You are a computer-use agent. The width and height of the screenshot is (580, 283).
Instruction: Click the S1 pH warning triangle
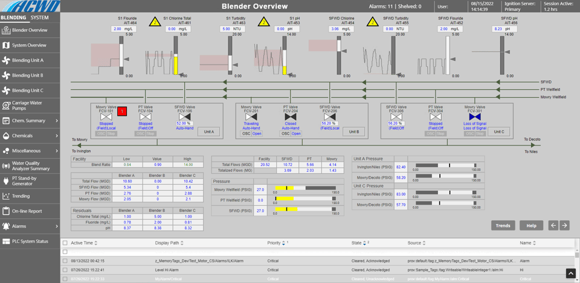point(263,22)
